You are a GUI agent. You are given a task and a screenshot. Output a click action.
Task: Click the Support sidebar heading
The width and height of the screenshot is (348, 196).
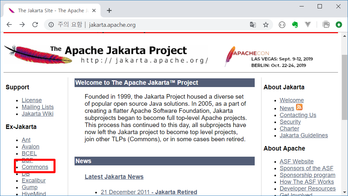click(x=17, y=87)
